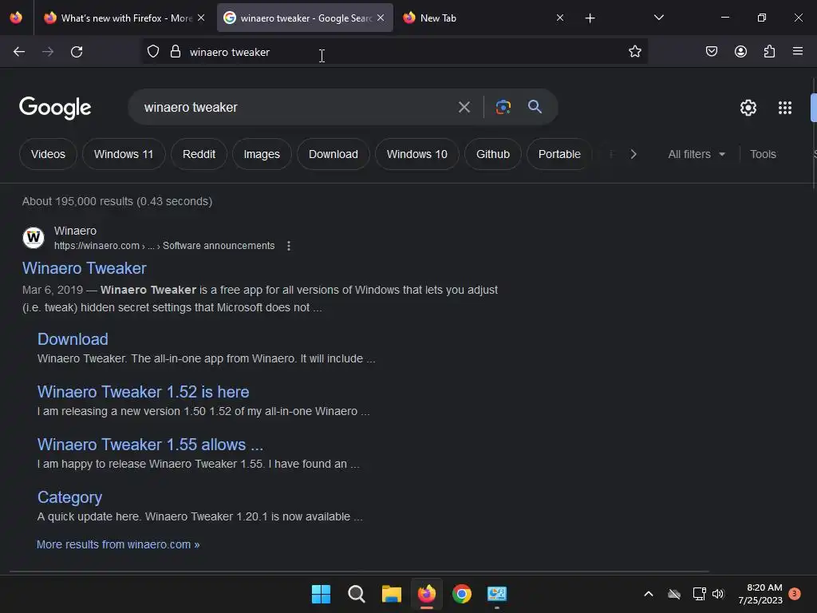
Task: Open the volume control in the tray
Action: coord(719,594)
